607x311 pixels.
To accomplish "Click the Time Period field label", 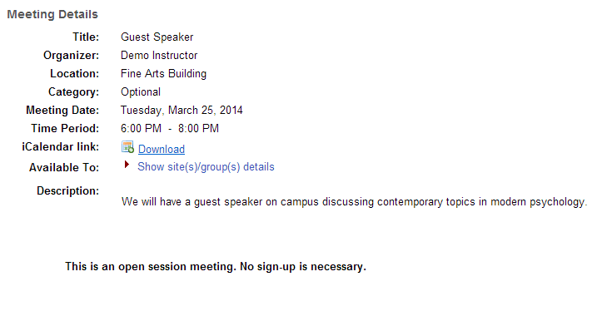I will (x=65, y=128).
